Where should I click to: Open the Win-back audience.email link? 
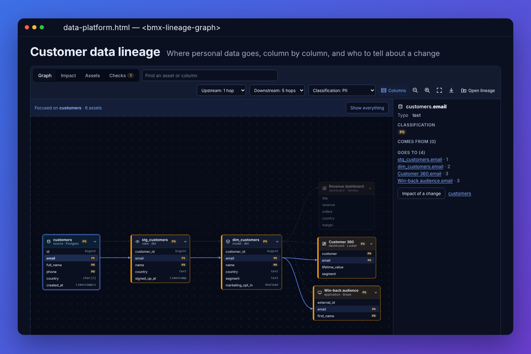click(x=425, y=181)
